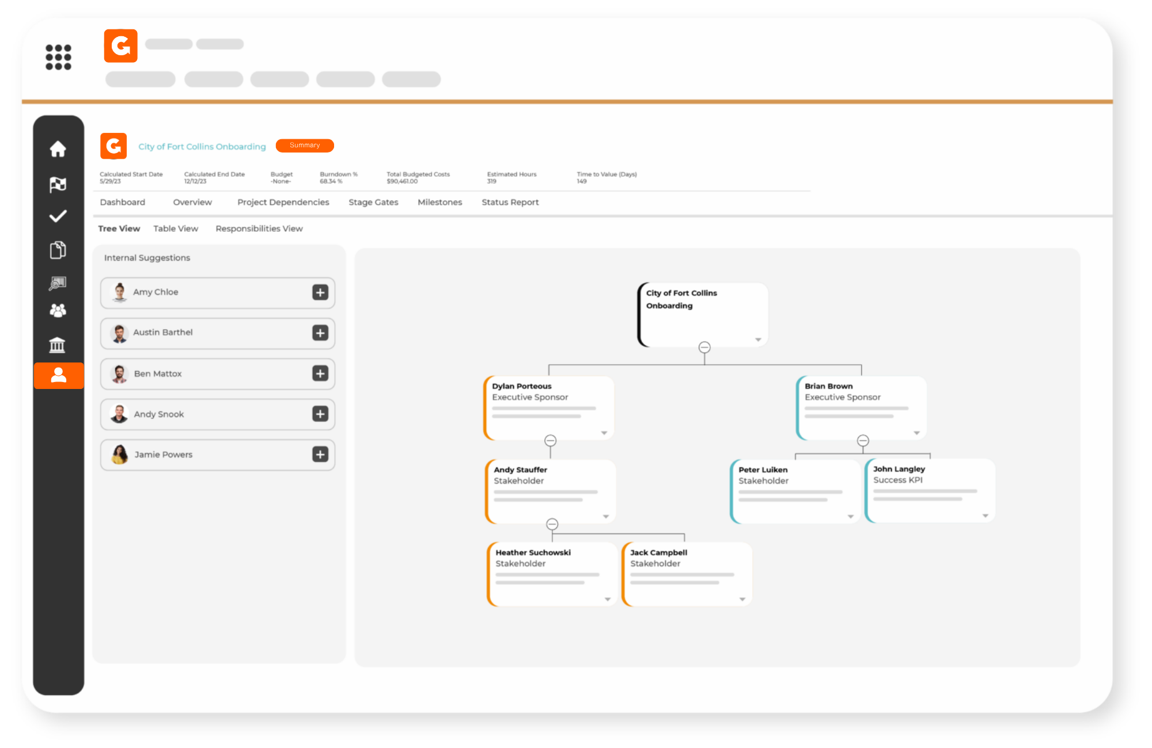This screenshot has height=748, width=1152.
Task: Open City of Fort Collins Onboarding link
Action: point(202,146)
